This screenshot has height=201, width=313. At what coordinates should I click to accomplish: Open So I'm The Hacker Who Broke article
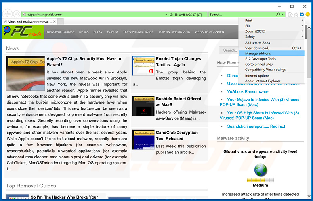coord(65,197)
